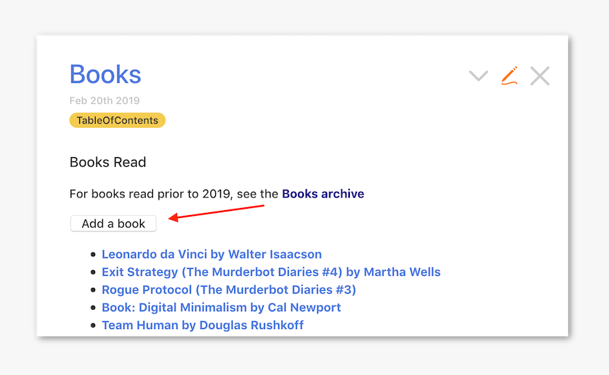The height and width of the screenshot is (375, 609).
Task: Click bullet beside Team Human entry
Action: point(92,325)
